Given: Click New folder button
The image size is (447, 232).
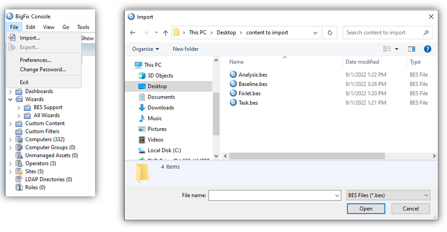Looking at the screenshot, I should click(x=185, y=49).
